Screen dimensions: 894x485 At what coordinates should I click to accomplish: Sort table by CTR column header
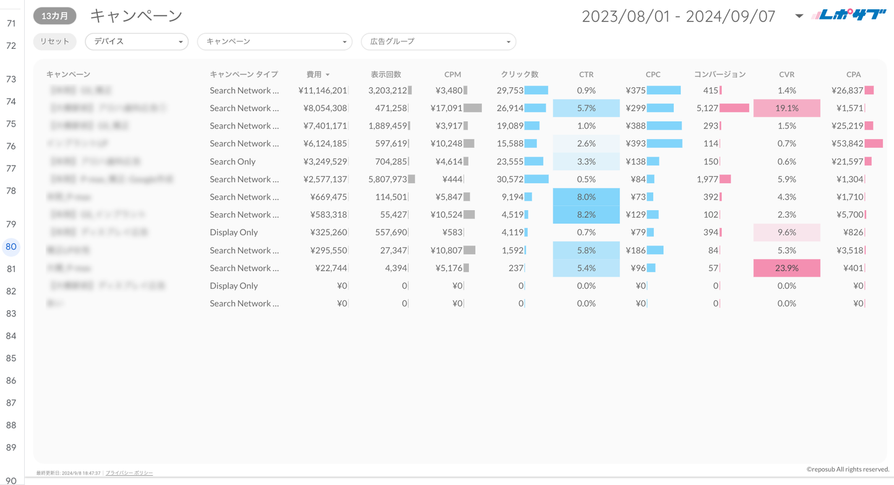coord(586,74)
